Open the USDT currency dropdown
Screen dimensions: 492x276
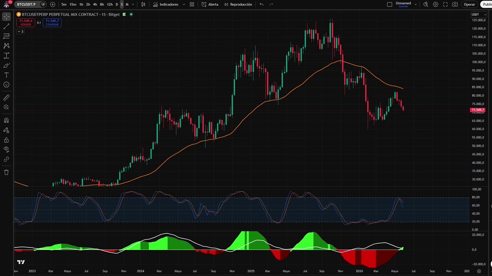point(478,15)
